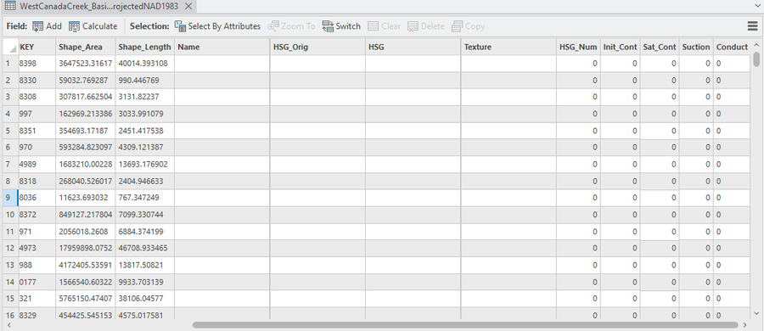The width and height of the screenshot is (764, 331).
Task: Click the Add field icon
Action: click(x=37, y=26)
